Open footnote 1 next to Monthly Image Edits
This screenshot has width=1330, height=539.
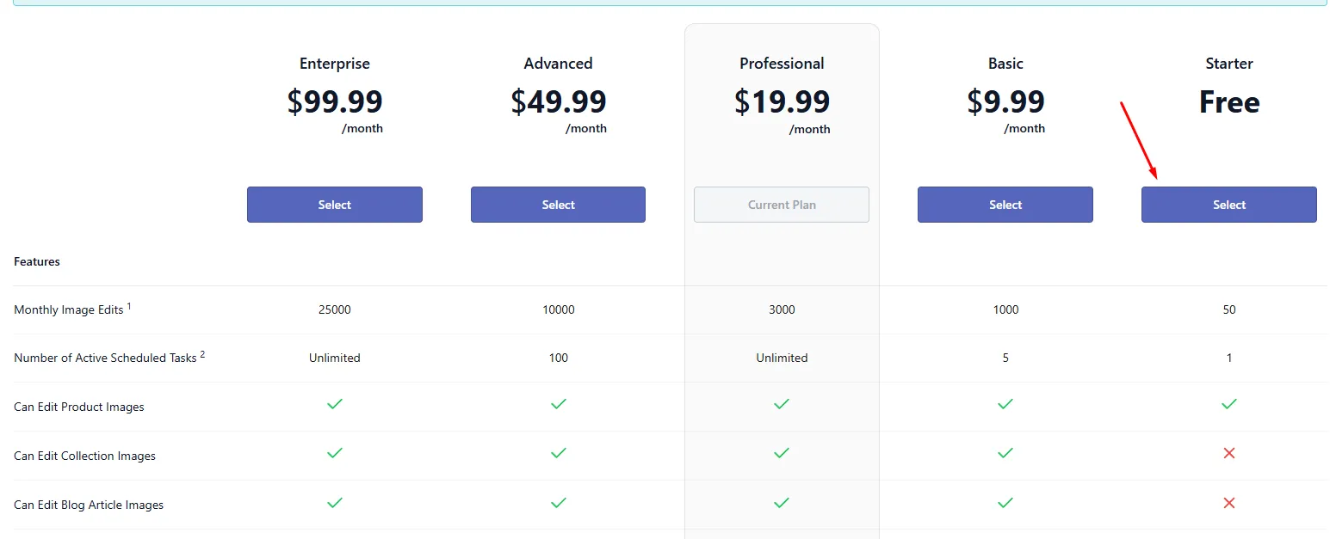pos(129,305)
